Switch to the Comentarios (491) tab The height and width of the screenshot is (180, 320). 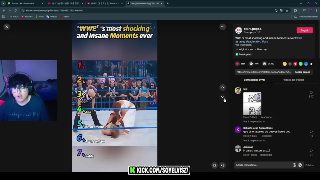pos(254,80)
